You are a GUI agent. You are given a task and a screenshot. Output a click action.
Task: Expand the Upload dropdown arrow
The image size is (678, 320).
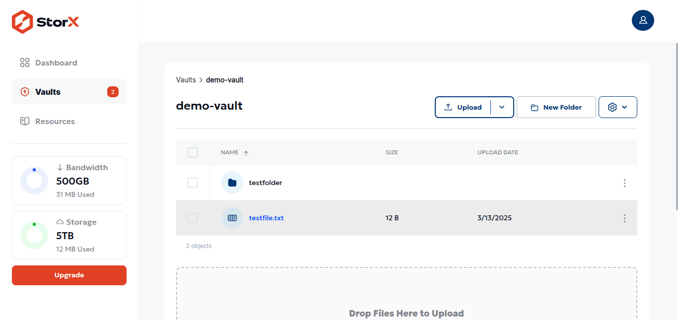pyautogui.click(x=502, y=107)
